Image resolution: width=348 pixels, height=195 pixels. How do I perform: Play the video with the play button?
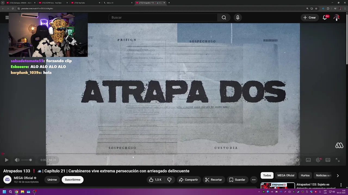click(x=7, y=160)
